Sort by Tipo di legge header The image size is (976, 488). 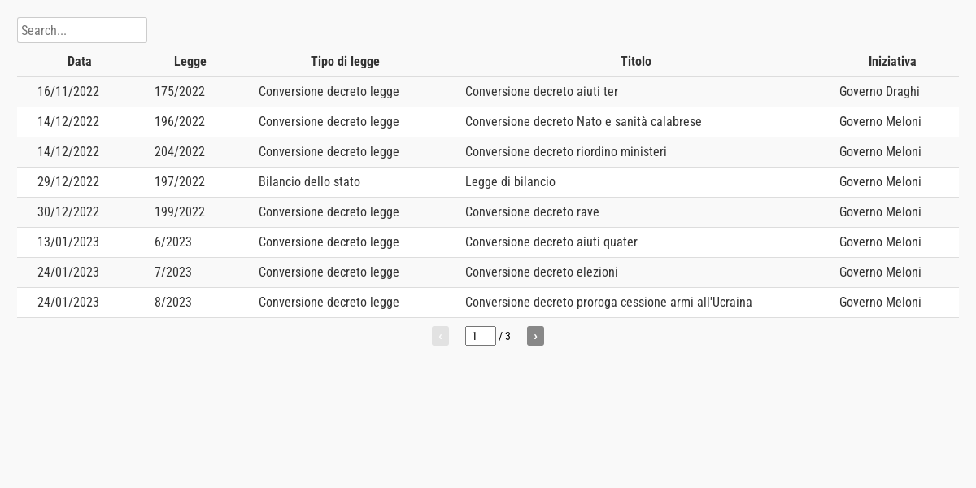pyautogui.click(x=345, y=62)
